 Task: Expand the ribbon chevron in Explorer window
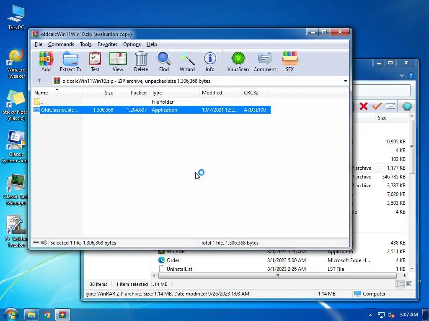[x=401, y=76]
